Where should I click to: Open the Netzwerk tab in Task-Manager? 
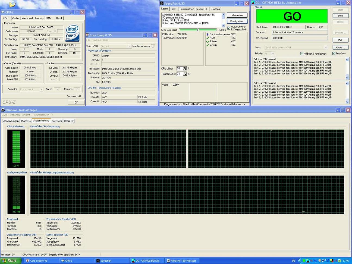(x=57, y=121)
